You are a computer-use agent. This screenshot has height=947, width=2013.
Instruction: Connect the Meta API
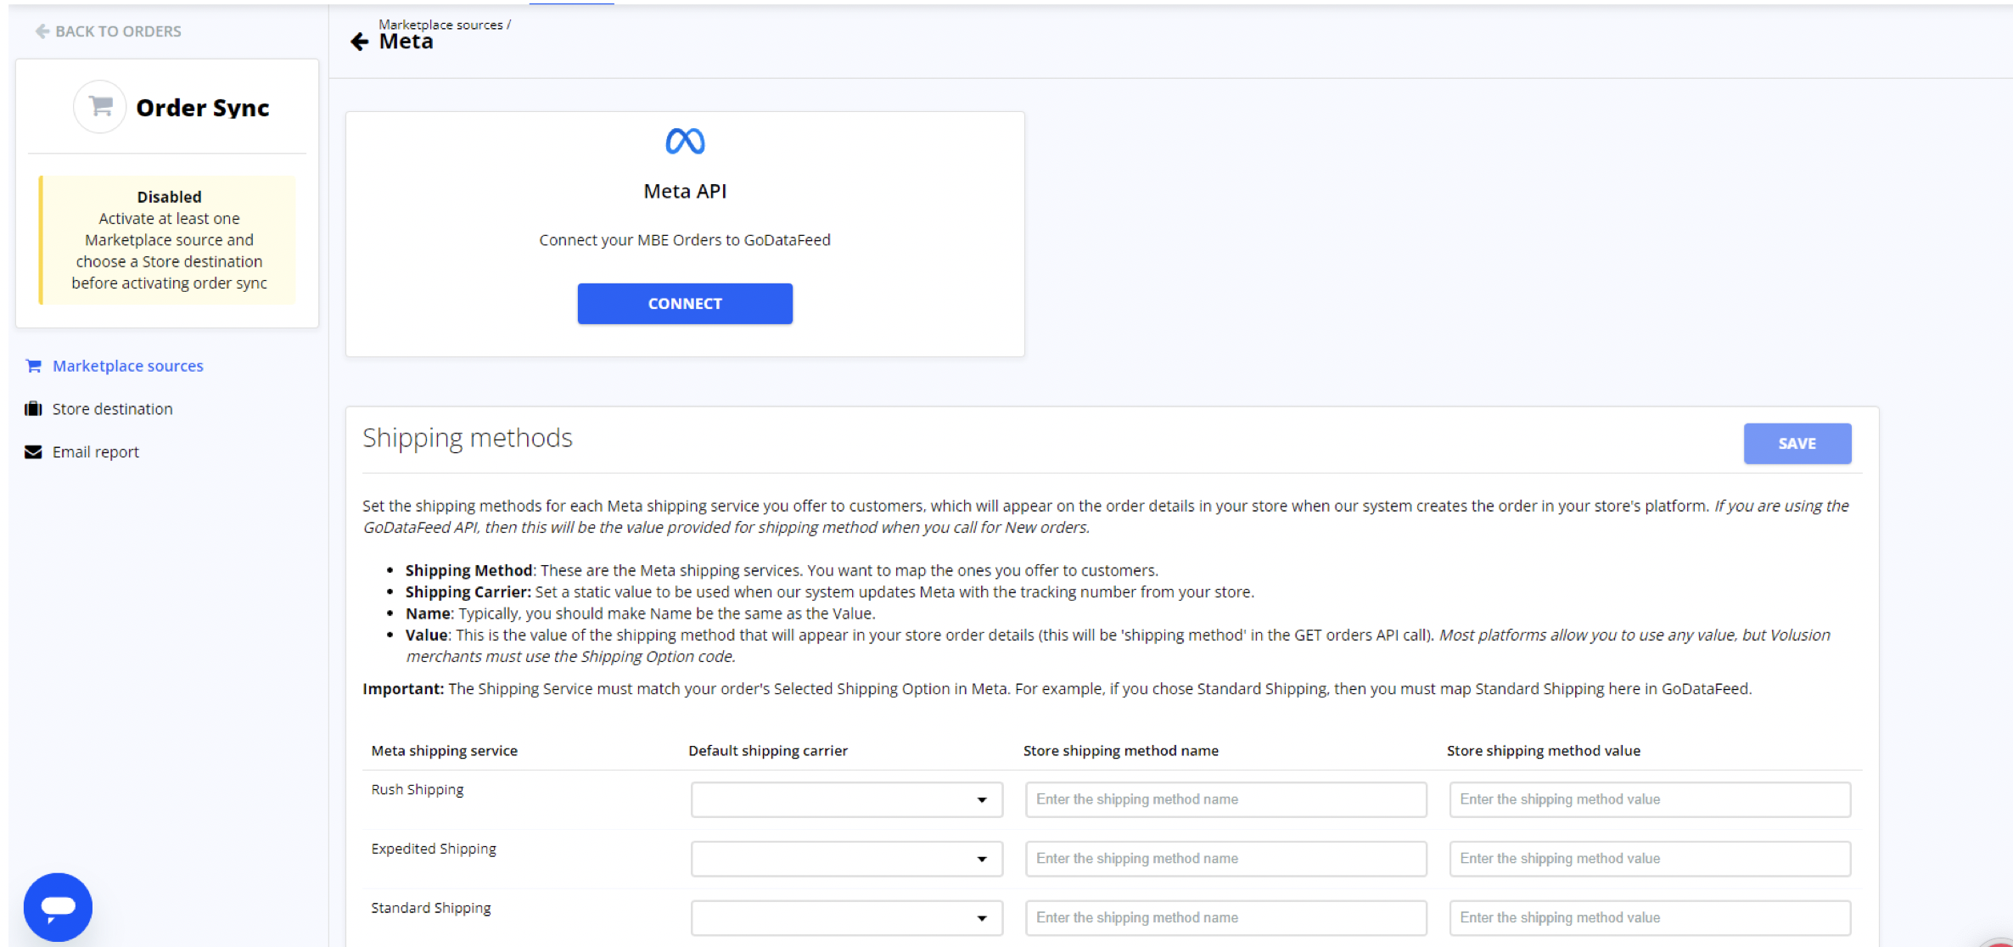685,304
